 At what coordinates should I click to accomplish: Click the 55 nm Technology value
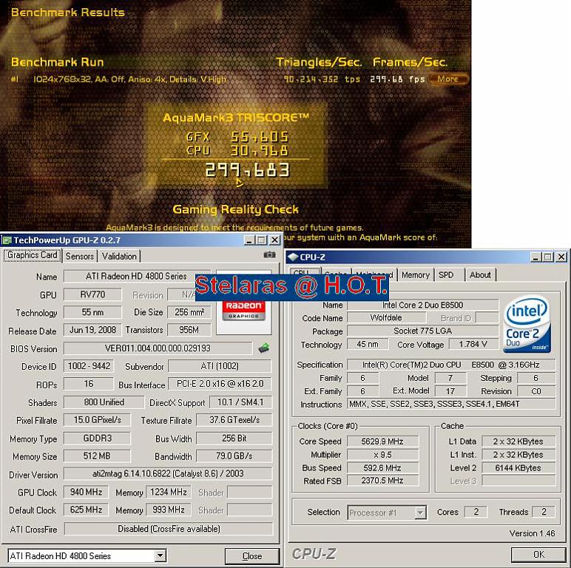(x=92, y=312)
